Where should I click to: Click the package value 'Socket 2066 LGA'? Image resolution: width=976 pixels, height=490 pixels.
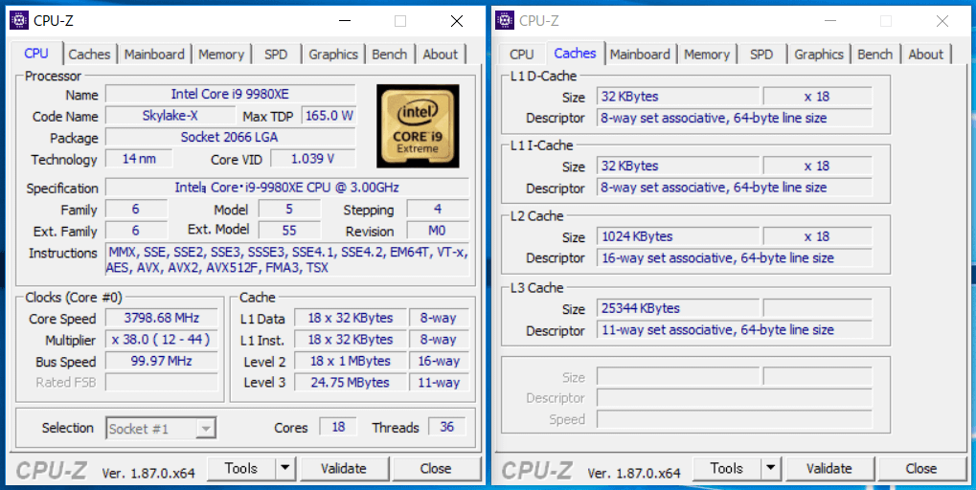(230, 137)
